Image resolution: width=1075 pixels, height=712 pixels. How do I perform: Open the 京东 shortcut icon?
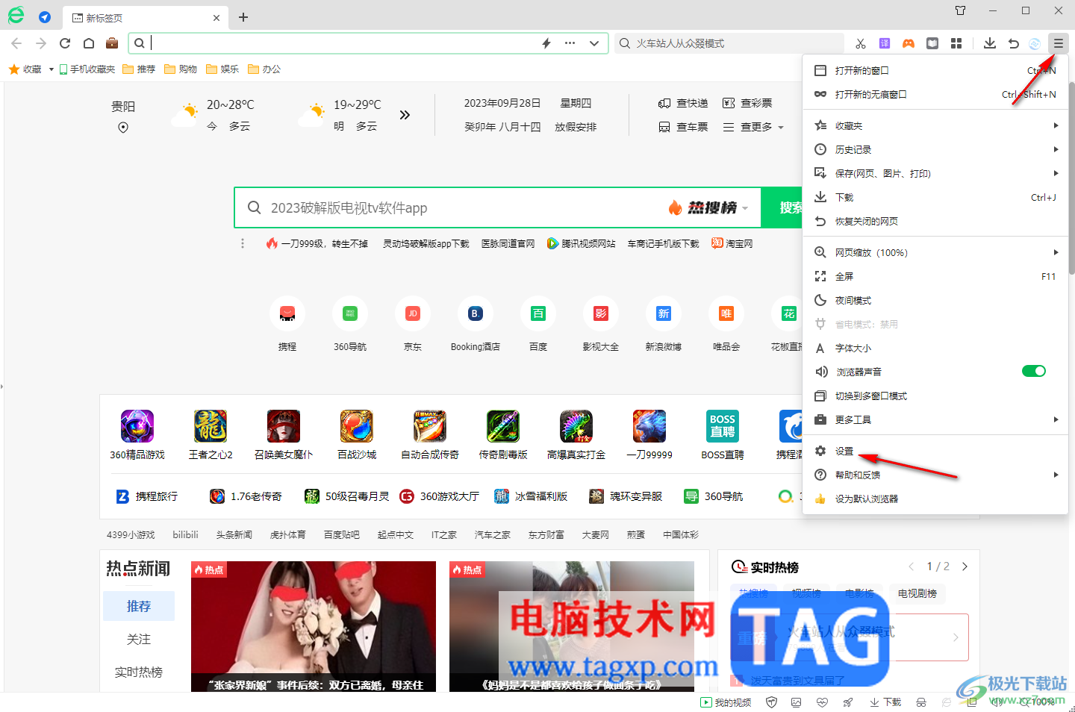[413, 314]
